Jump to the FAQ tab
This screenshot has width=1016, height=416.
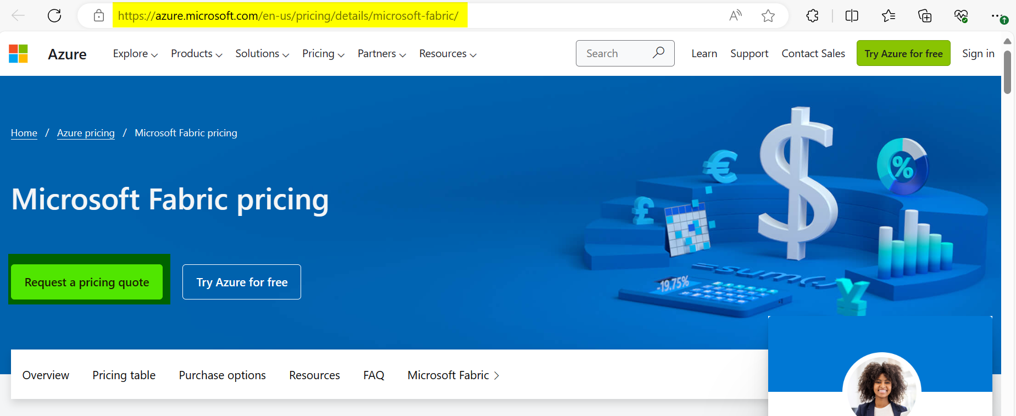tap(374, 375)
